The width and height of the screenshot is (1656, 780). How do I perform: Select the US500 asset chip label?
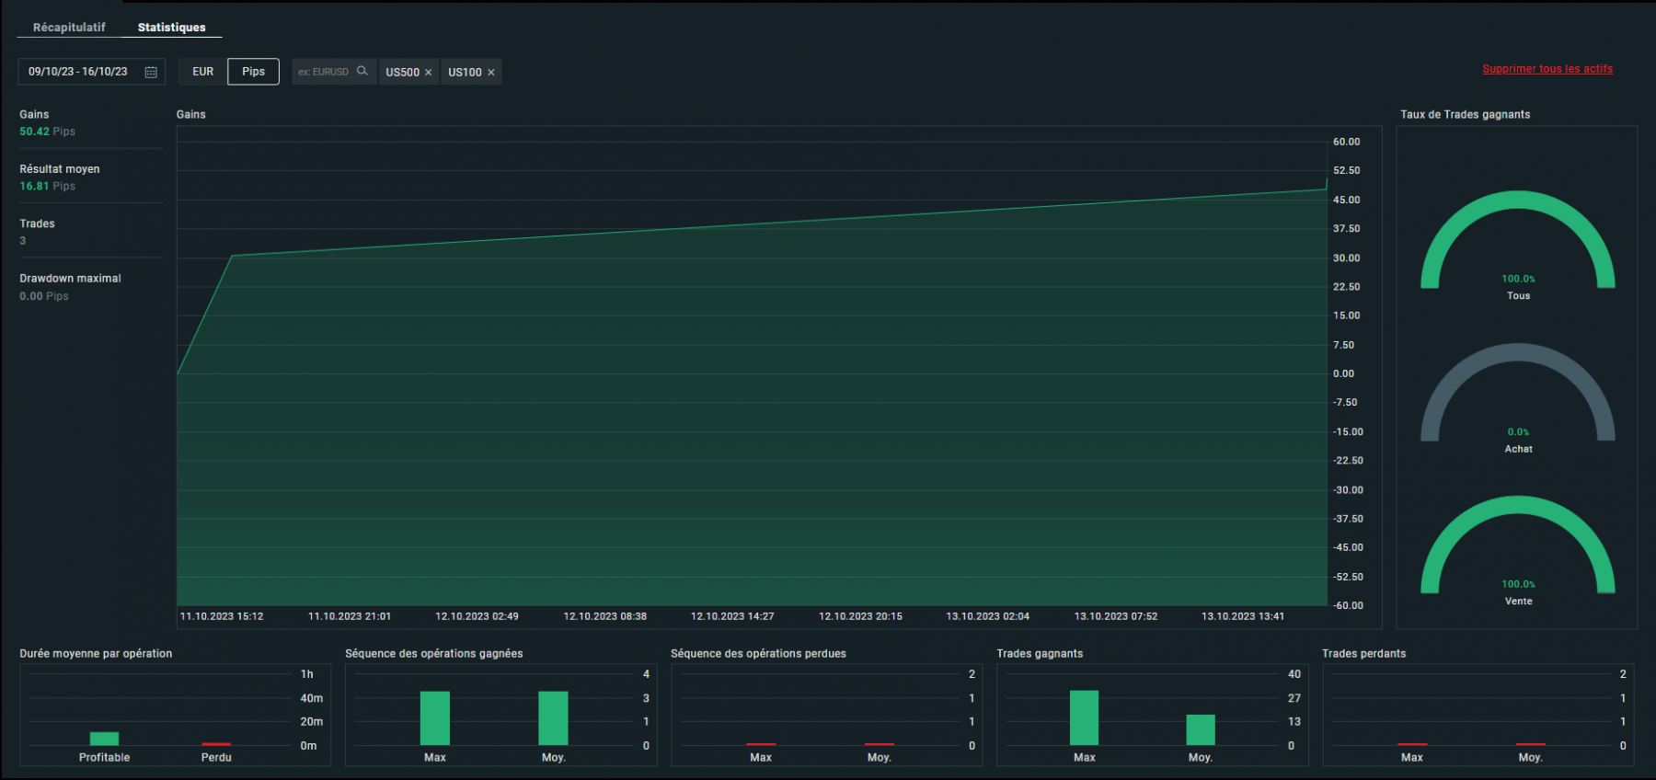(x=402, y=73)
